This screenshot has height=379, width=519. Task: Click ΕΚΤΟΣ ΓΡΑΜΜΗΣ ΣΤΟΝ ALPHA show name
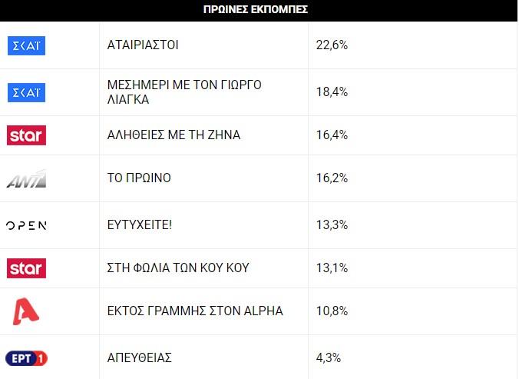pyautogui.click(x=195, y=311)
